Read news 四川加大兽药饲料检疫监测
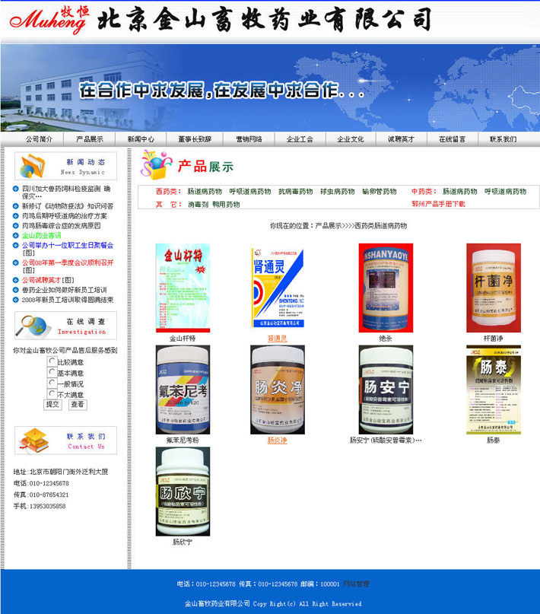 coord(66,192)
